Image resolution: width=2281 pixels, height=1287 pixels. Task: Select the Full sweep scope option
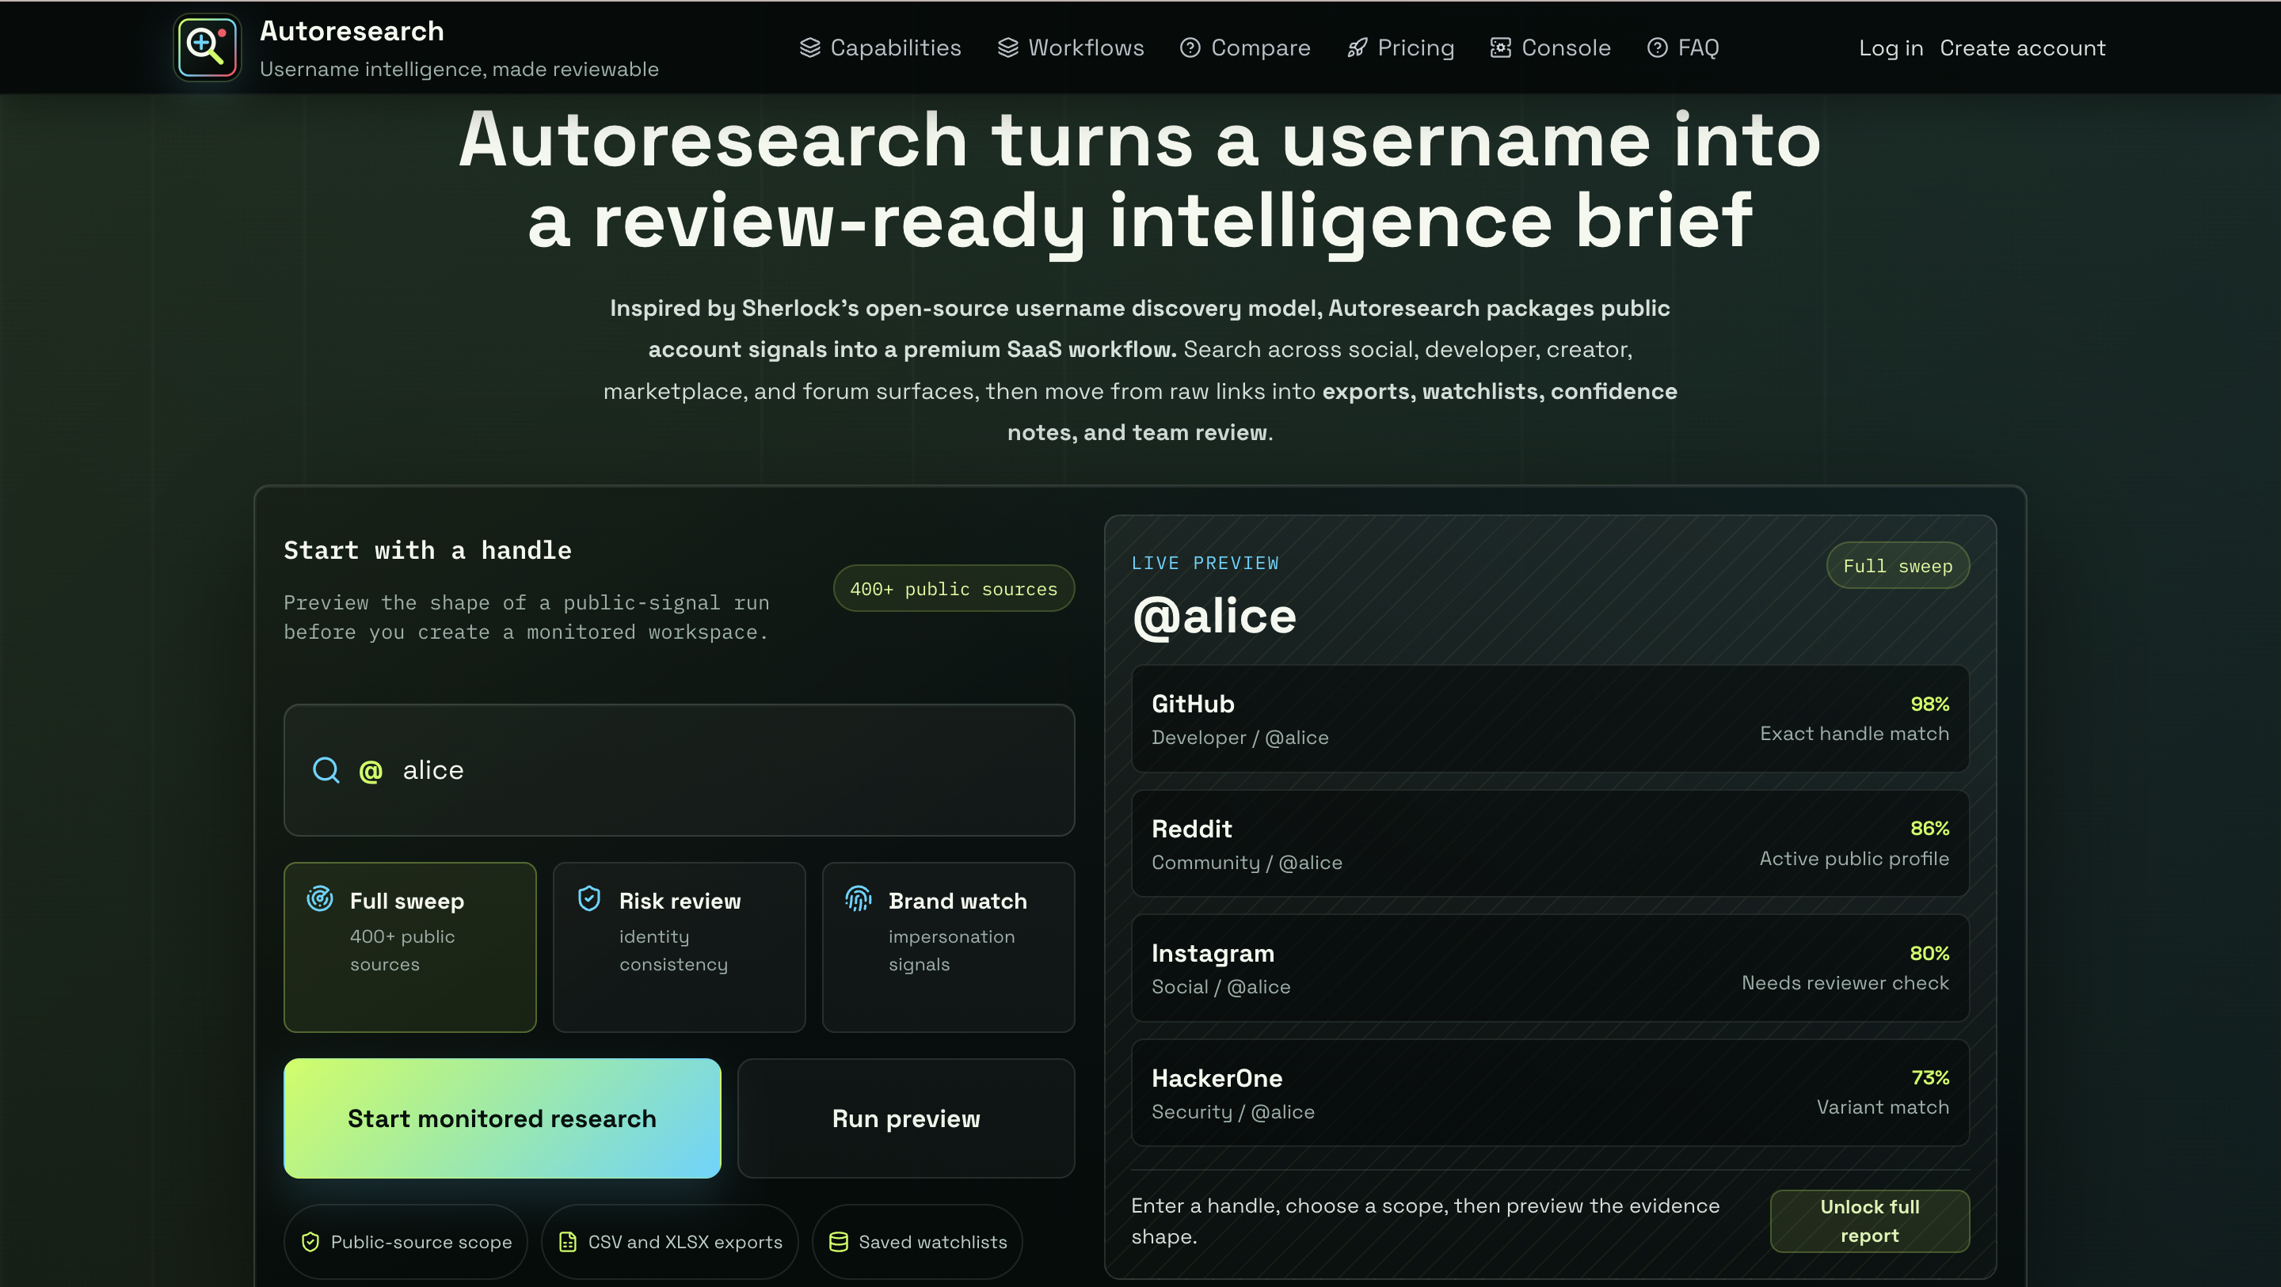[x=410, y=947]
